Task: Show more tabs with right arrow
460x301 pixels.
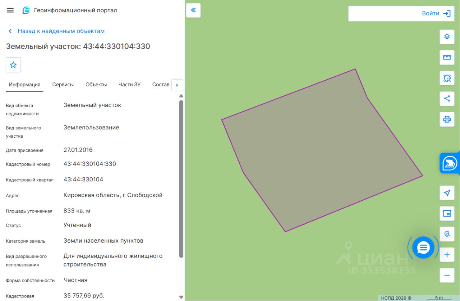Action: (177, 85)
